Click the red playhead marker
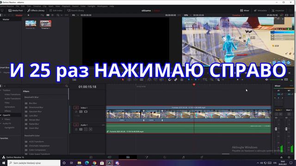Viewport: 296px width, 166px height. click(194, 85)
